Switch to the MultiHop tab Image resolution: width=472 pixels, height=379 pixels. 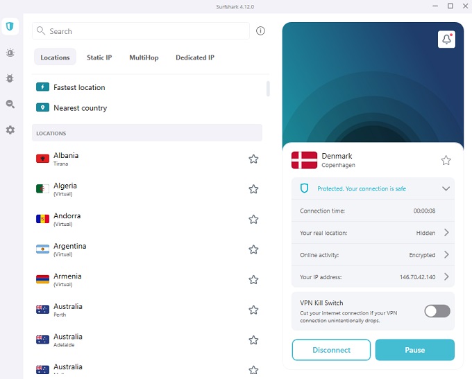[144, 57]
